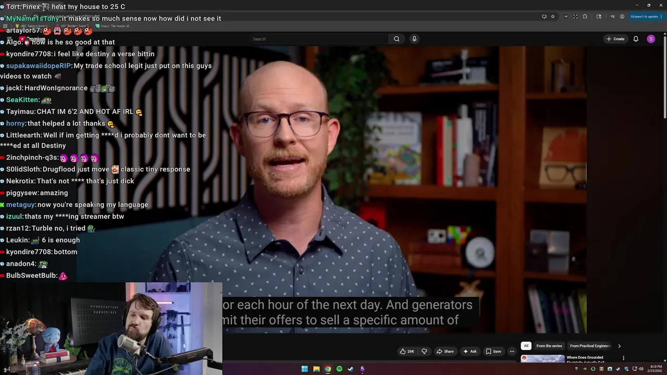Open Imgur: The magic of bookmark

[113, 26]
